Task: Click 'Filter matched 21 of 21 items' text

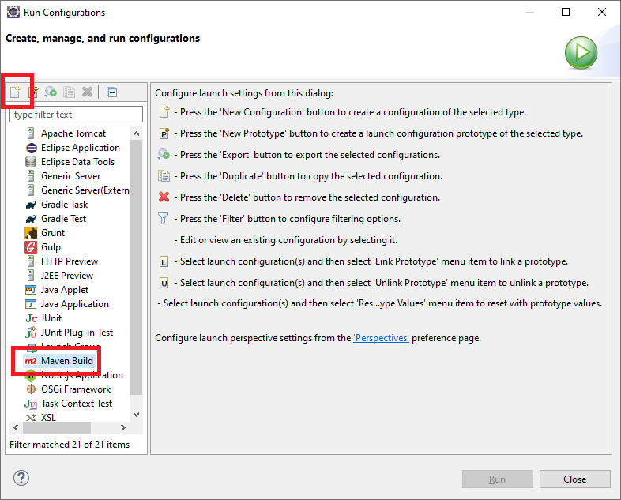Action: coord(70,445)
